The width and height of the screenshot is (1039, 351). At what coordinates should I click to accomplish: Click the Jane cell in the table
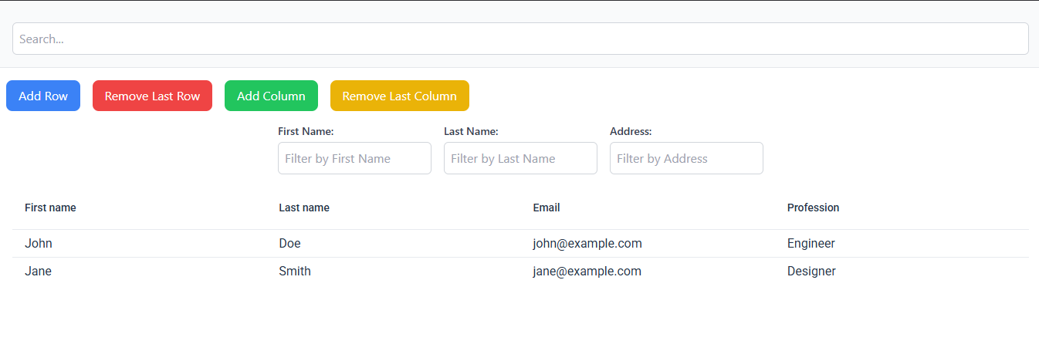(x=39, y=272)
